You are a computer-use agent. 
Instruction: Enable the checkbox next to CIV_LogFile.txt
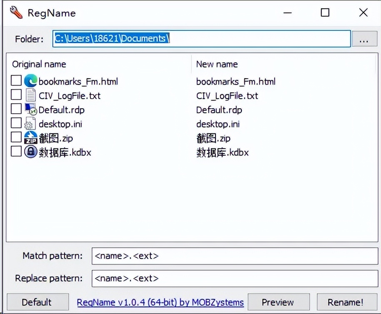point(16,95)
